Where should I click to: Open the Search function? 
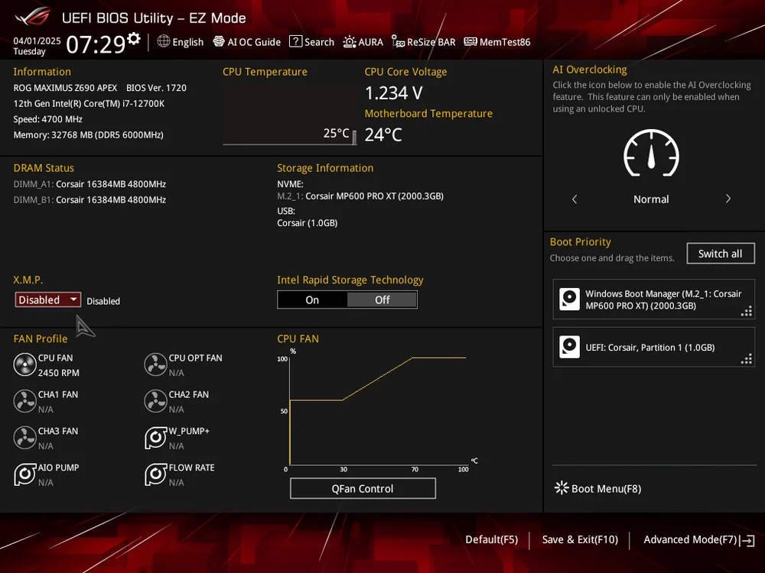(x=312, y=42)
